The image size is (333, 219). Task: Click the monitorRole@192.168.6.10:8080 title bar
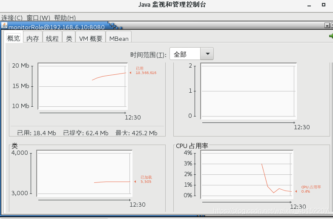pos(57,27)
